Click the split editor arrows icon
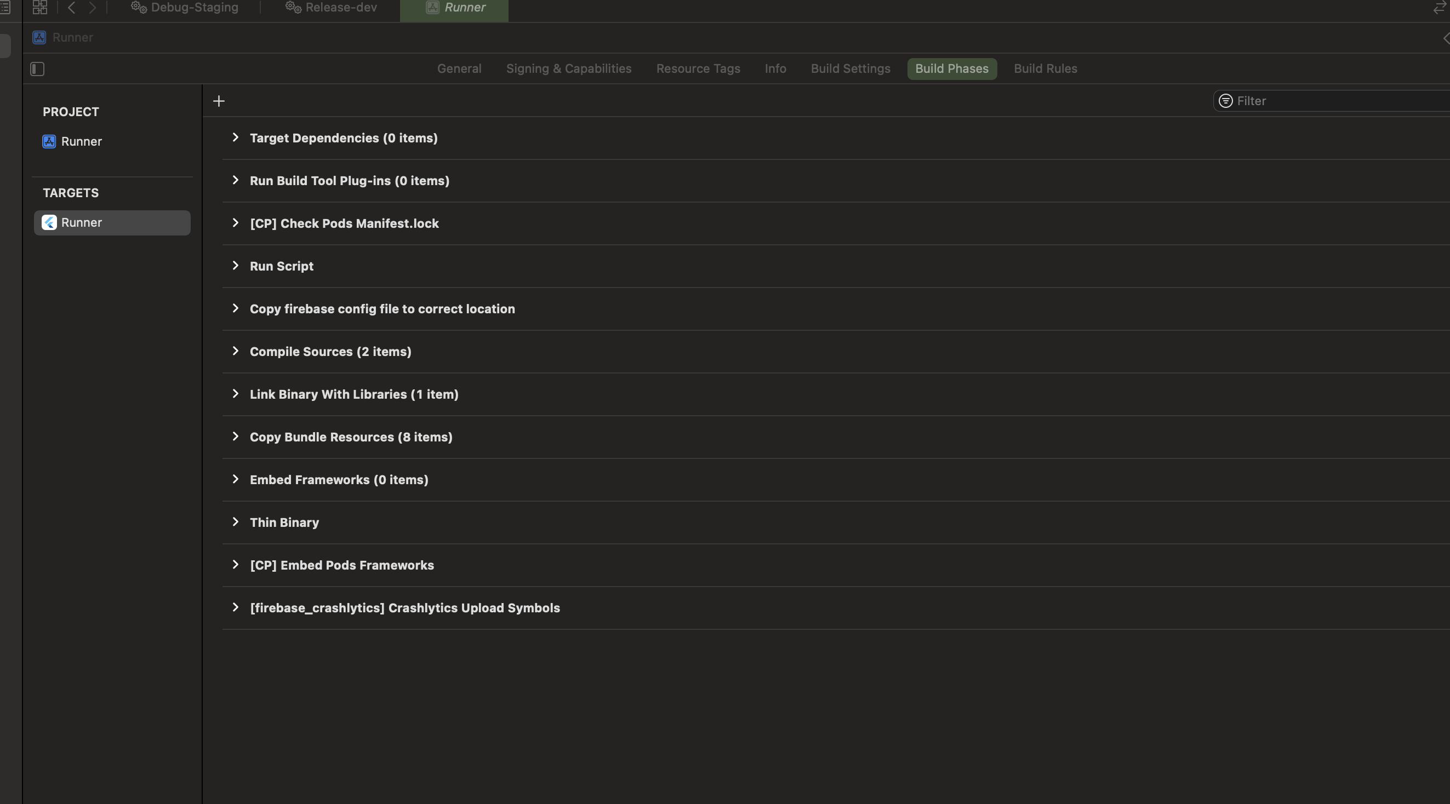 pos(1438,8)
